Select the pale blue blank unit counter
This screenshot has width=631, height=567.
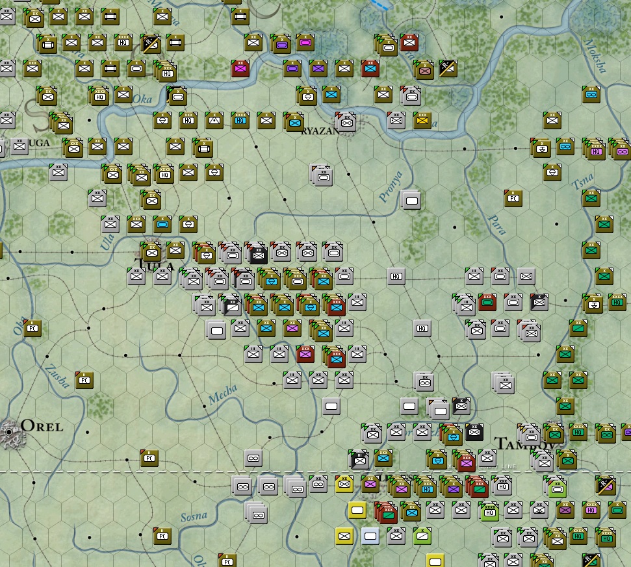tap(370, 536)
